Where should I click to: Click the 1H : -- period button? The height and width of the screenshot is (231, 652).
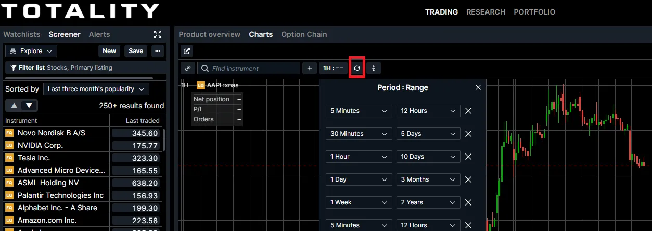(x=333, y=68)
